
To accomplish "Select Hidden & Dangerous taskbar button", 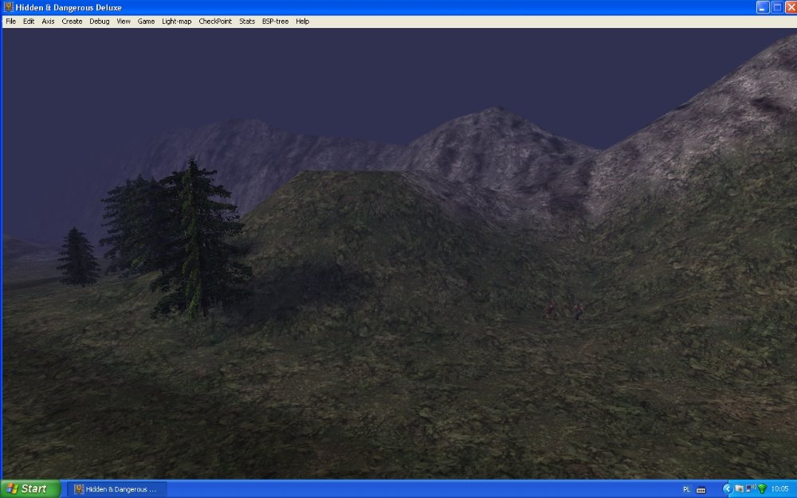I will click(116, 488).
